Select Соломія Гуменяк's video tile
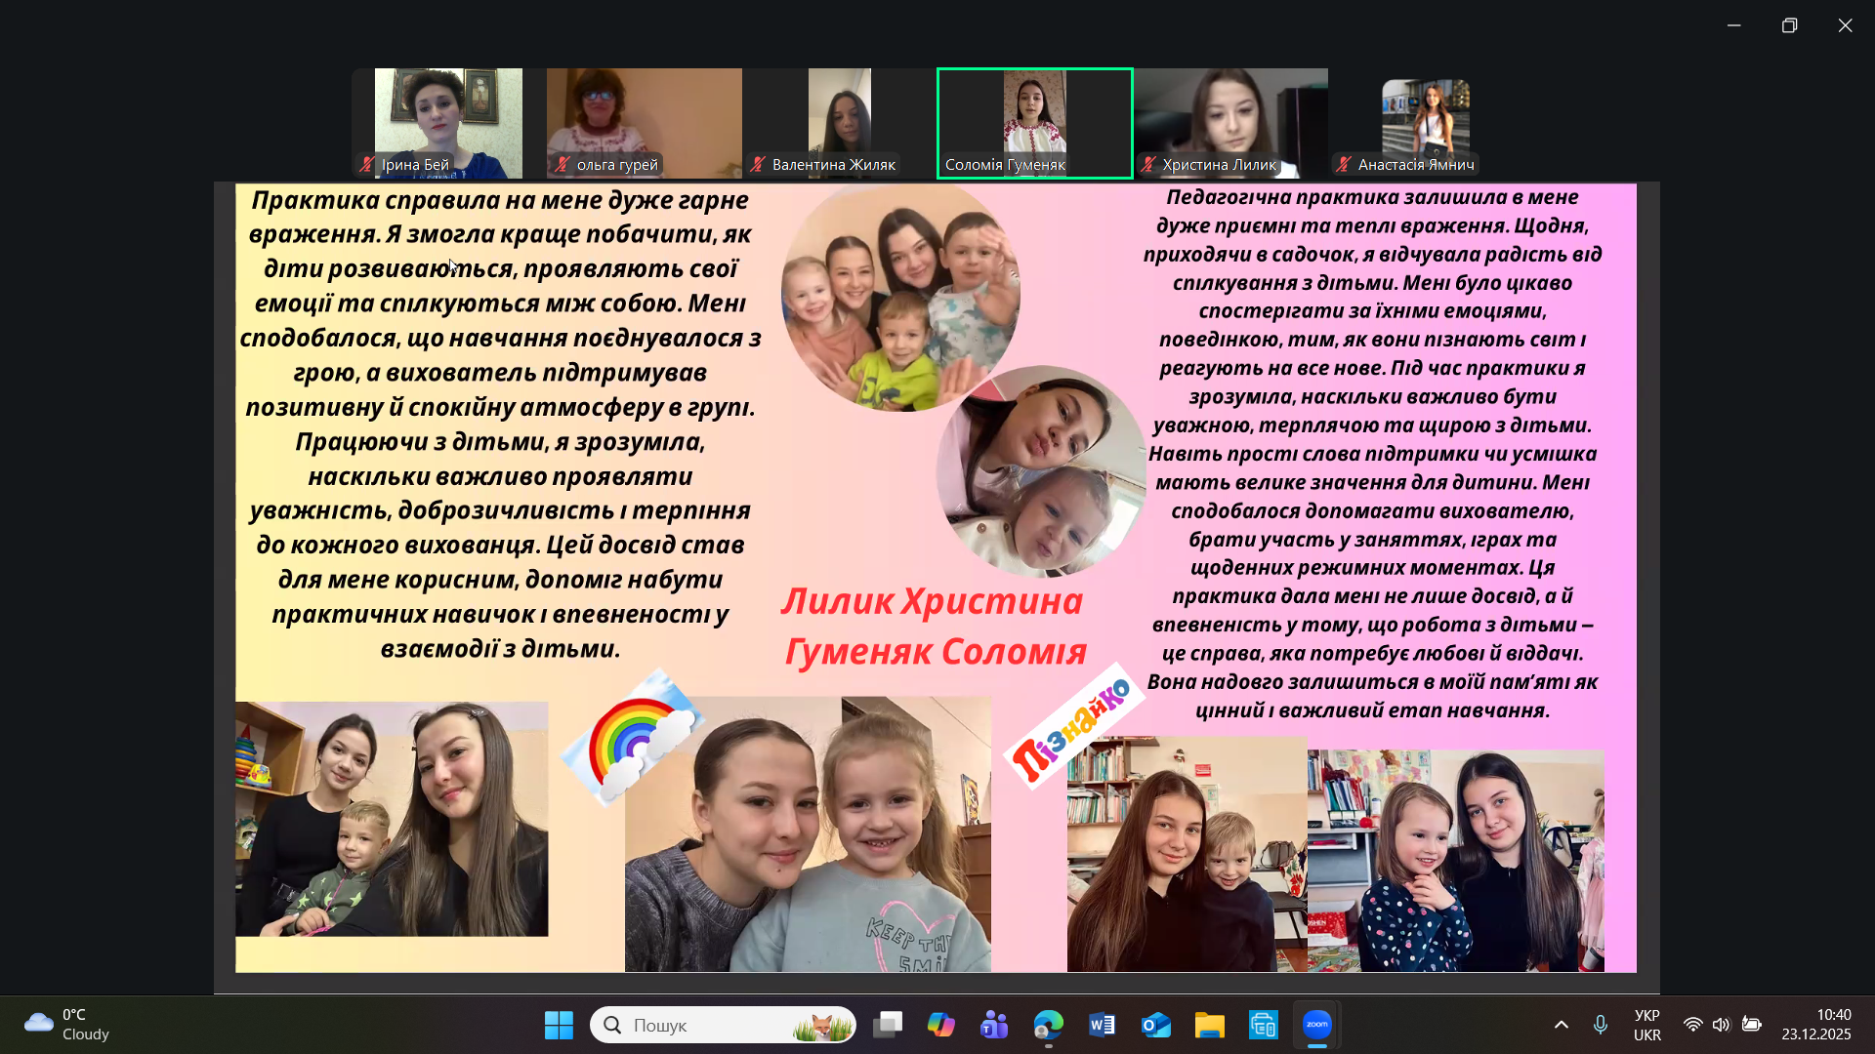 pos(1034,123)
